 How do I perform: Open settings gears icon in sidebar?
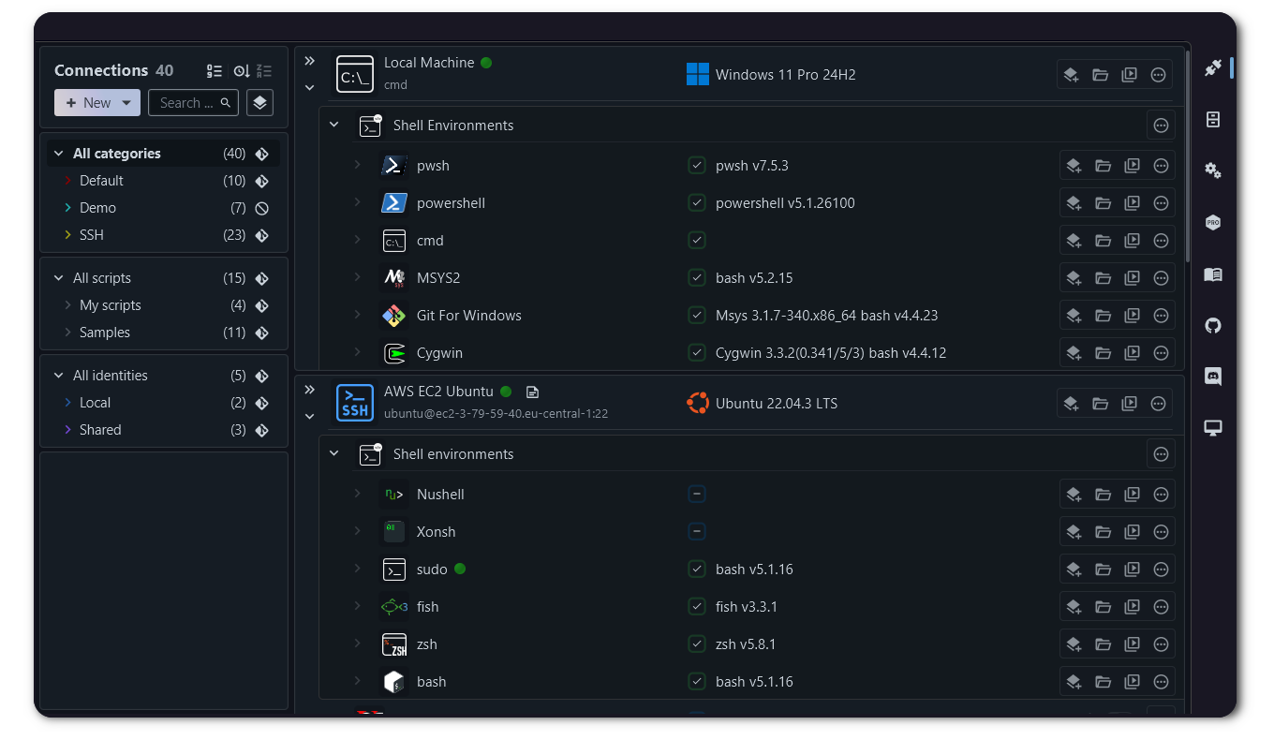[1213, 170]
